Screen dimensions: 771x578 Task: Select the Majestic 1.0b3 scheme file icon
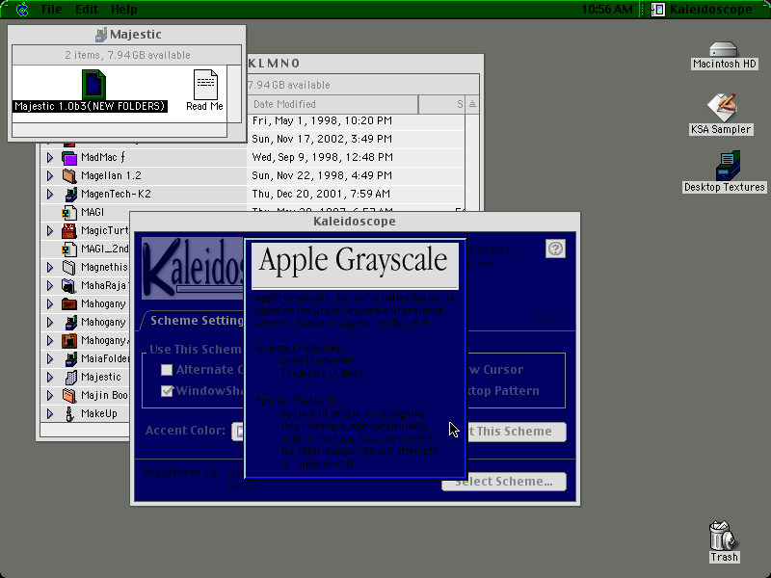tap(93, 85)
